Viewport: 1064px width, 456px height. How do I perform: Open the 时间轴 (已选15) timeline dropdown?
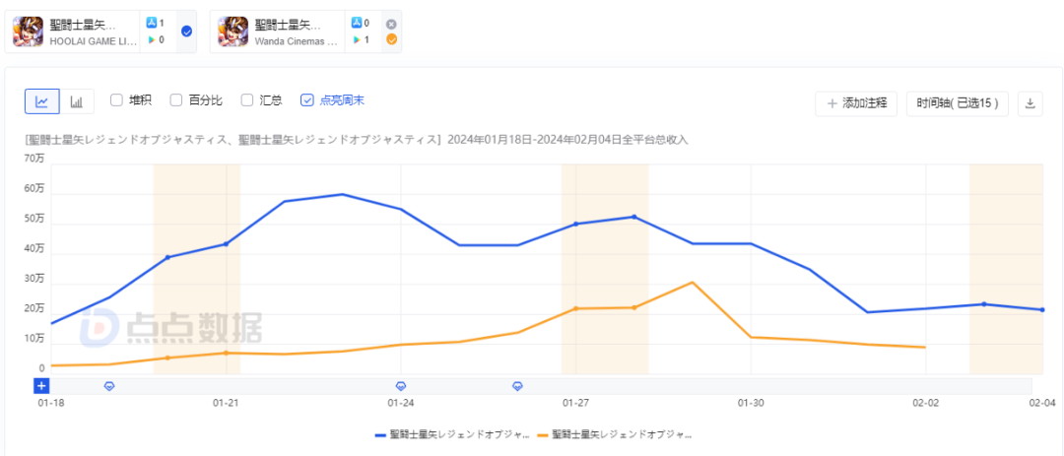tap(957, 102)
